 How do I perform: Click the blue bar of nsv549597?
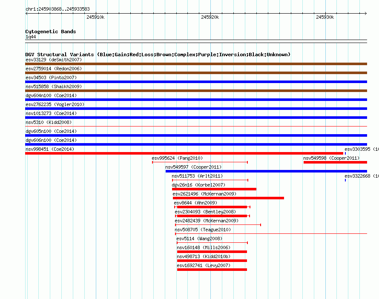pos(266,171)
